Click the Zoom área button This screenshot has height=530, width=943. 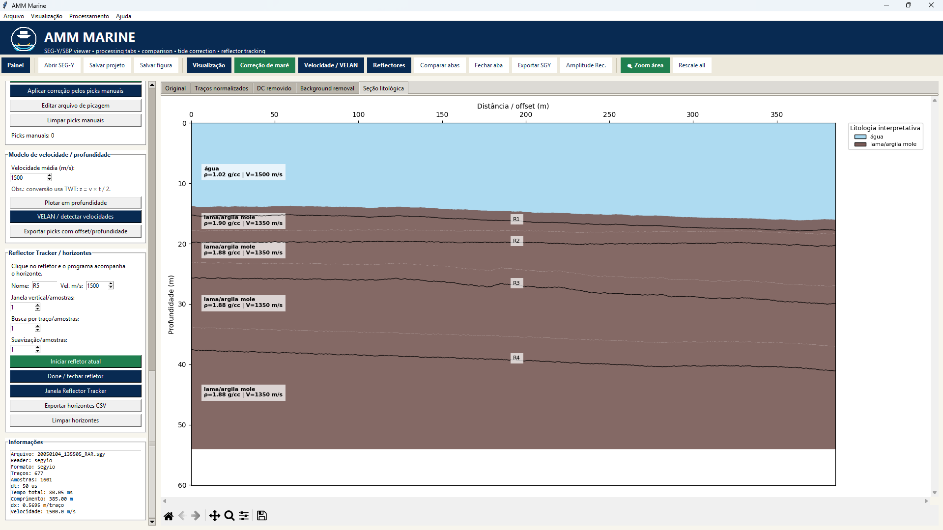point(645,65)
